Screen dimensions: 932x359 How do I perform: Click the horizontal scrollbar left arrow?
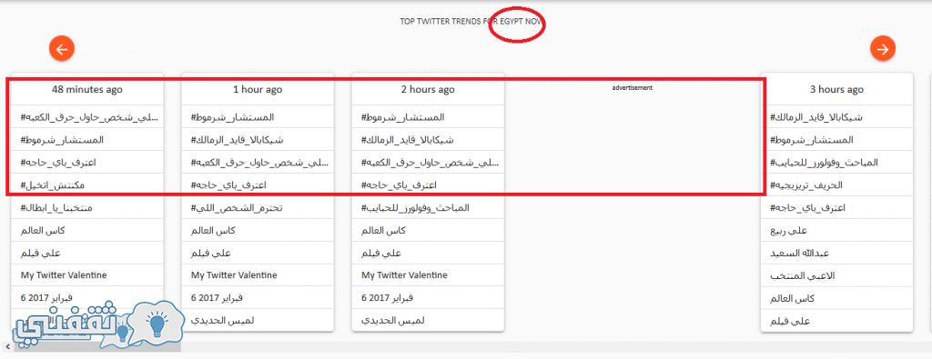coord(6,346)
